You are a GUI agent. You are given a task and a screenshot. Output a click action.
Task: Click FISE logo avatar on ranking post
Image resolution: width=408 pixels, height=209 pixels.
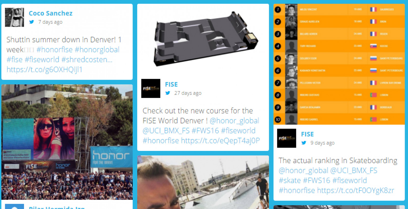(287, 138)
